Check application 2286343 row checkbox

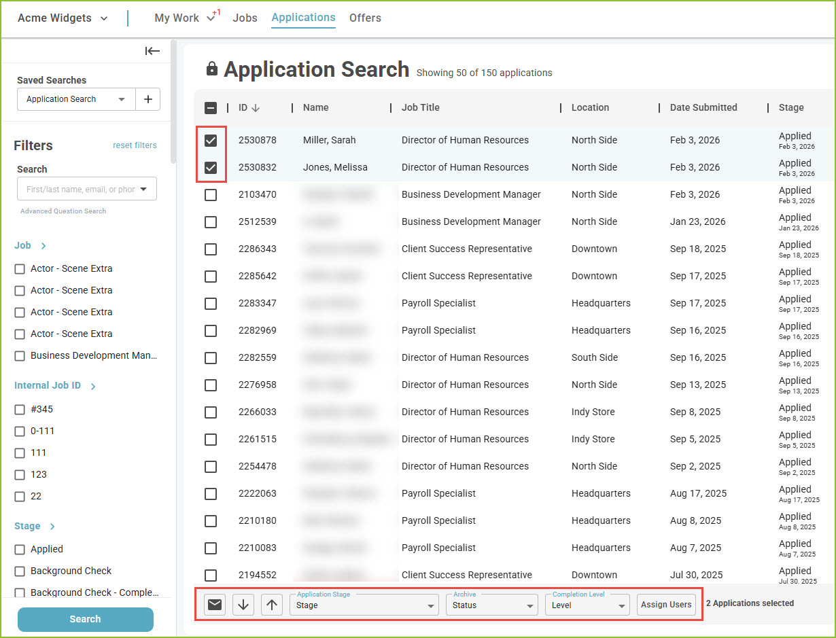click(x=211, y=249)
